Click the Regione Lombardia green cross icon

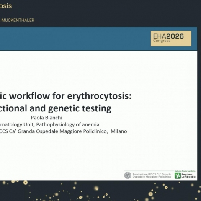(178, 175)
